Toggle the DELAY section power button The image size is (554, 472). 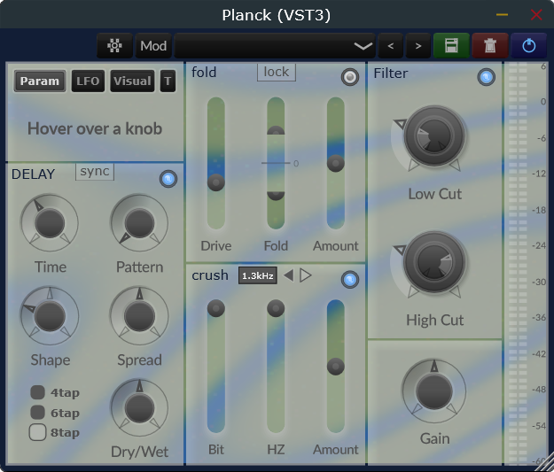(x=168, y=179)
